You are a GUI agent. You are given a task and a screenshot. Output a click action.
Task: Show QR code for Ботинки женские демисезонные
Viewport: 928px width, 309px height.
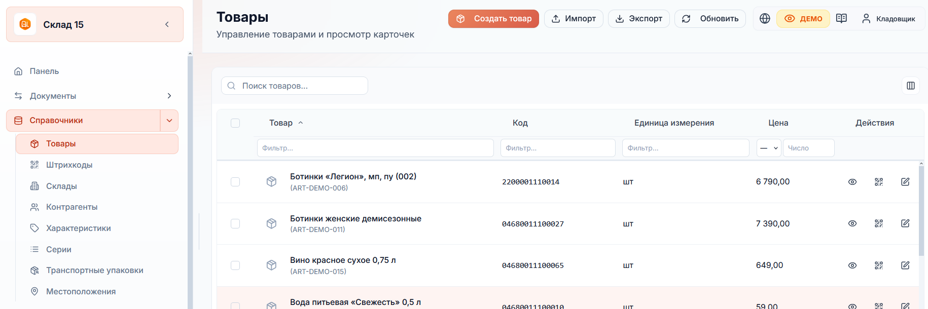click(879, 223)
